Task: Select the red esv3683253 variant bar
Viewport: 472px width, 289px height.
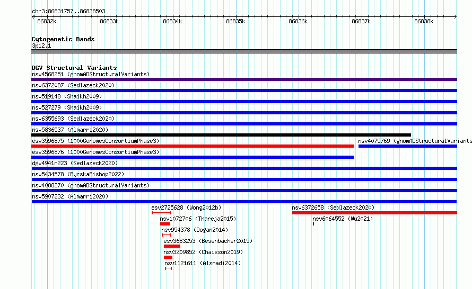Action: [172, 246]
